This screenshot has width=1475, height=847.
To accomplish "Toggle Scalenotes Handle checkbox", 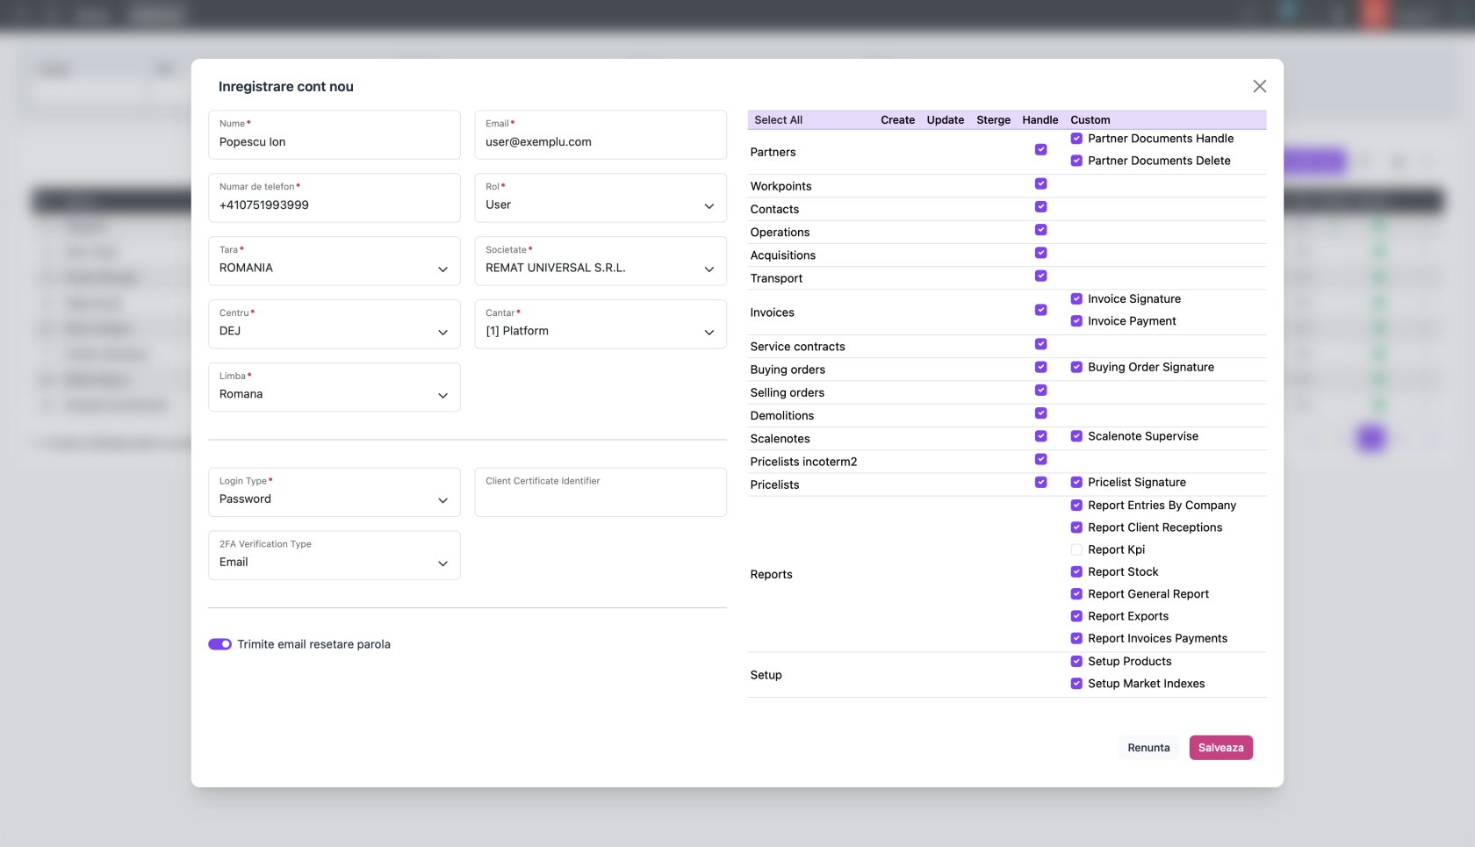I will coord(1040,436).
